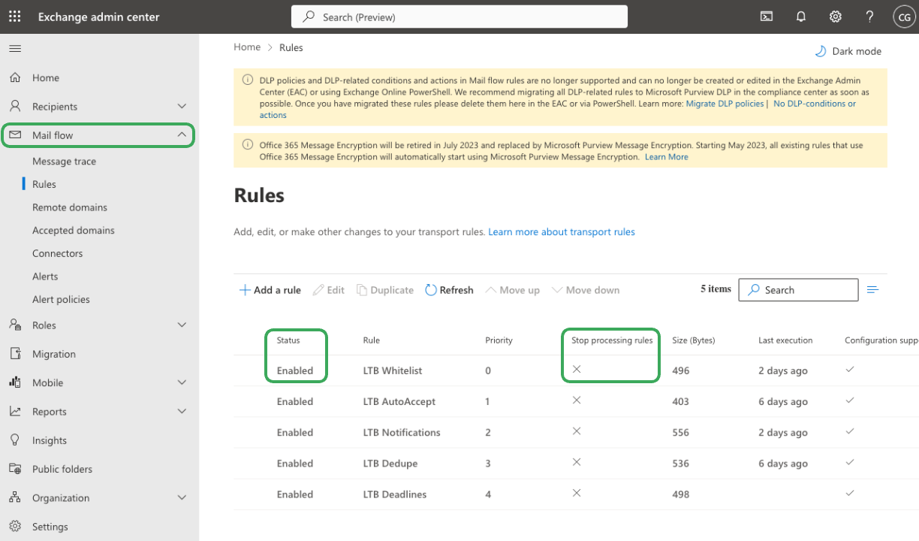Click the Public folders icon
This screenshot has width=919, height=541.
click(15, 469)
